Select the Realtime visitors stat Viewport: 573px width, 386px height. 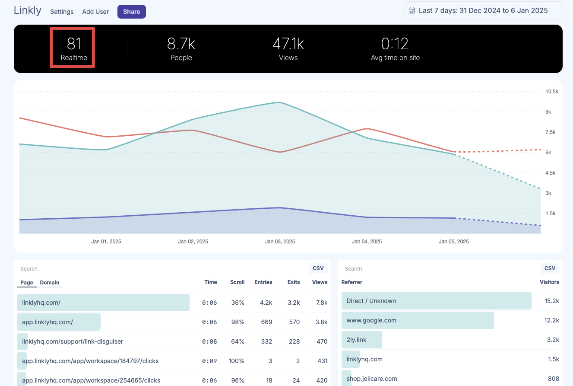click(74, 48)
